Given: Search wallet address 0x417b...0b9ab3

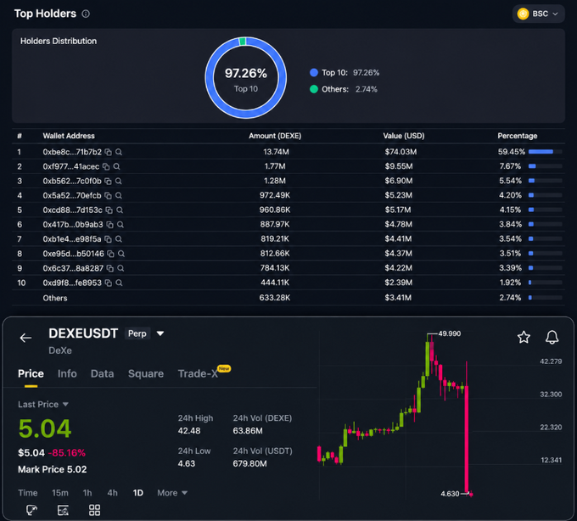Looking at the screenshot, I should point(120,225).
